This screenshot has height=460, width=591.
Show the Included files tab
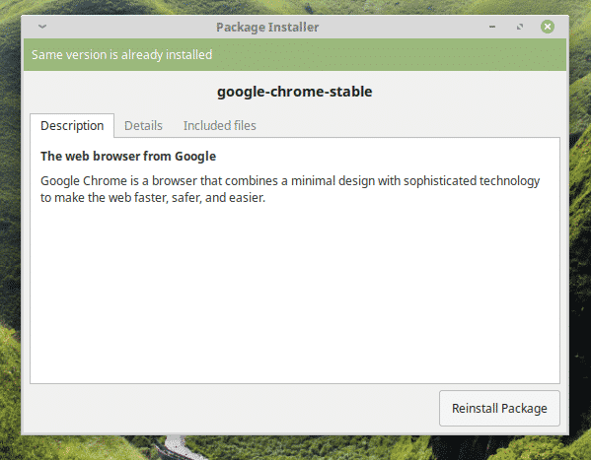coord(220,125)
